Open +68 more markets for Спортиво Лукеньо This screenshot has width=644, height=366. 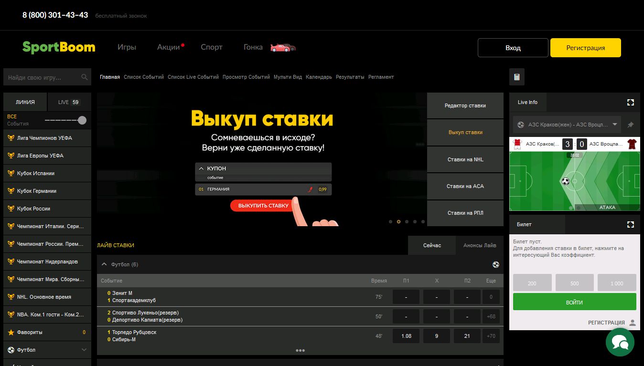(x=491, y=316)
